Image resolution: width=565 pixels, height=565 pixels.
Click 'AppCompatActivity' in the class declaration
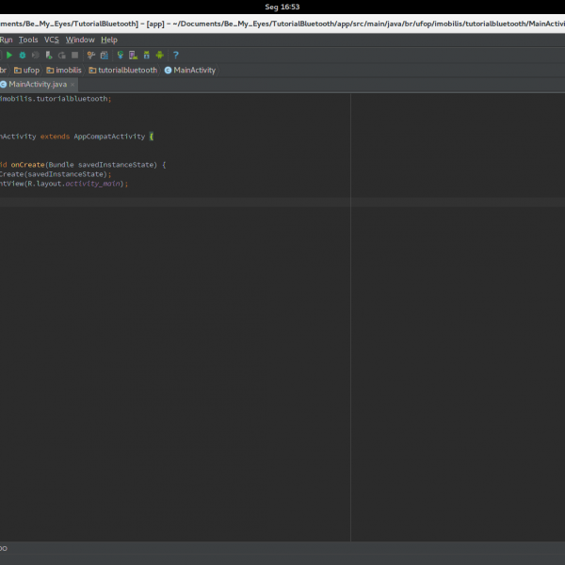(x=109, y=137)
